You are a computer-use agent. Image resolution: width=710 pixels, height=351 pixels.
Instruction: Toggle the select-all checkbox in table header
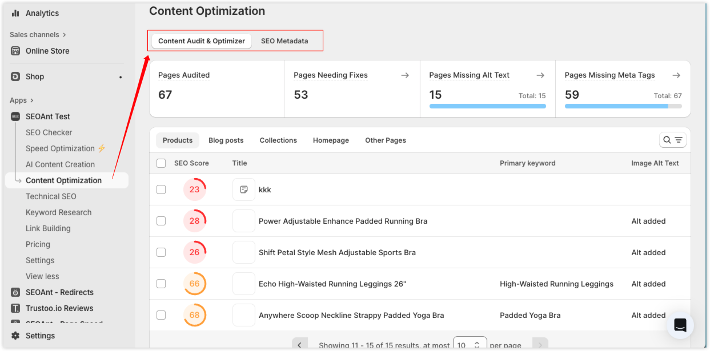point(161,163)
